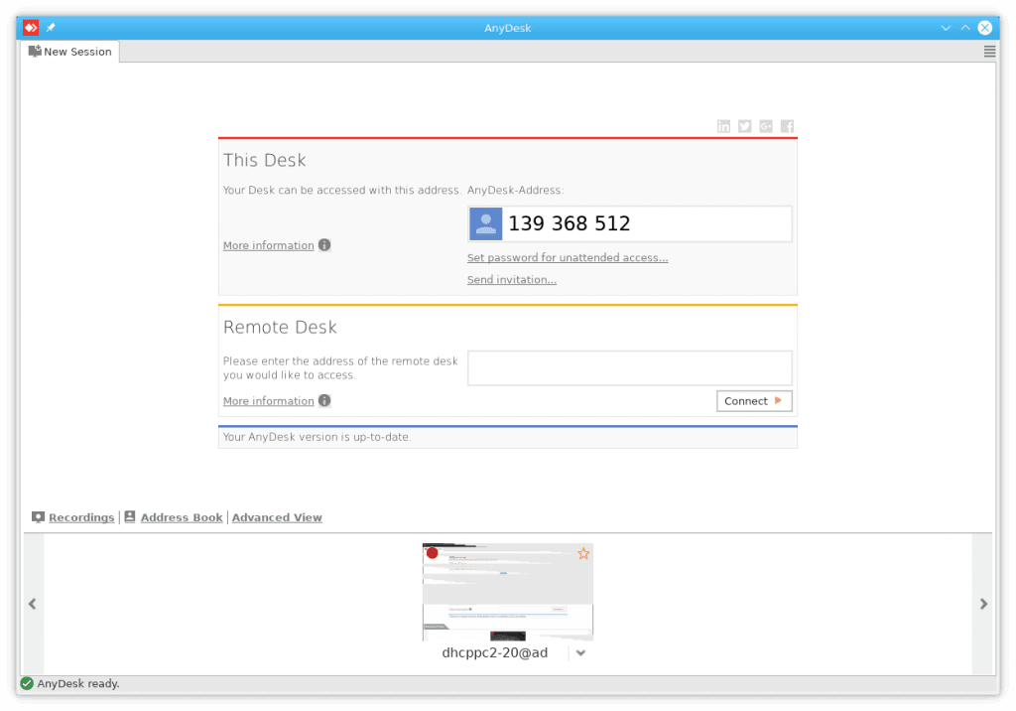The image size is (1016, 711).
Task: Click the dhcppc2-20@ad session label
Action: [x=495, y=652]
